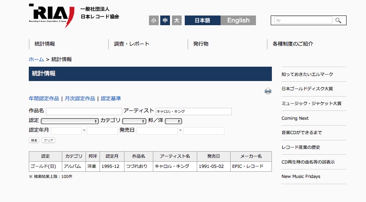Click the アルバム table cell
This screenshot has width=366, height=202.
point(74,166)
